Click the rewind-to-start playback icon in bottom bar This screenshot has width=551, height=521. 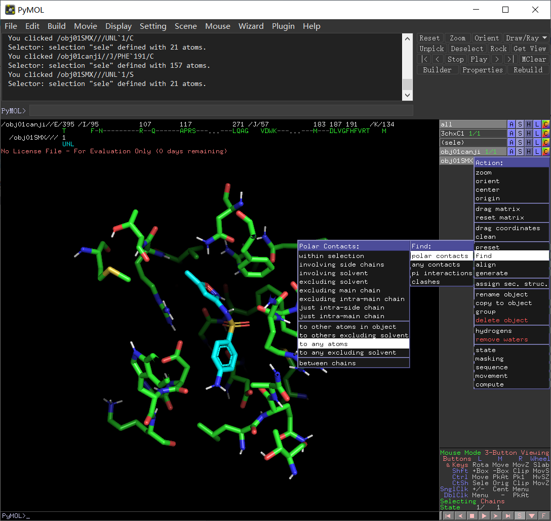448,516
